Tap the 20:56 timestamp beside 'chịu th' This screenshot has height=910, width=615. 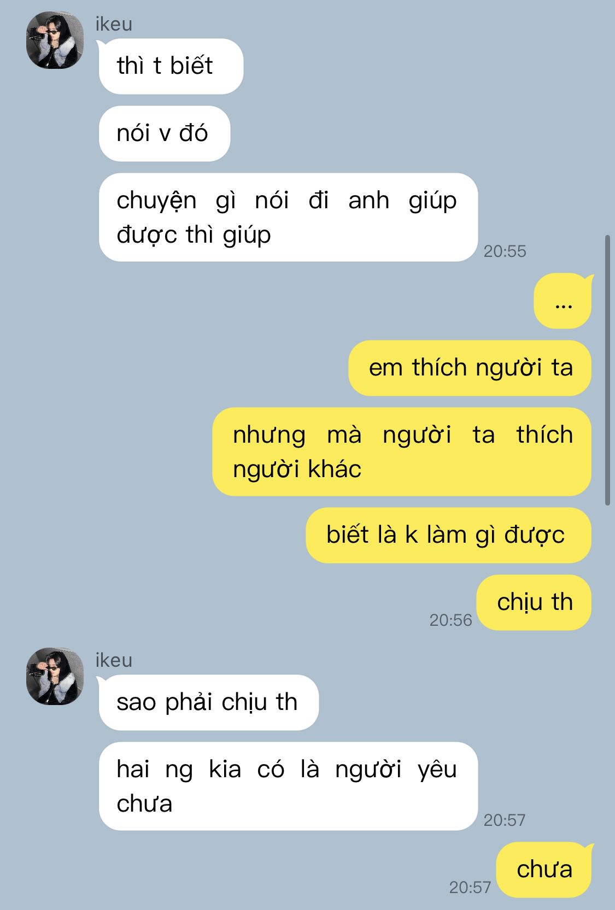click(450, 620)
